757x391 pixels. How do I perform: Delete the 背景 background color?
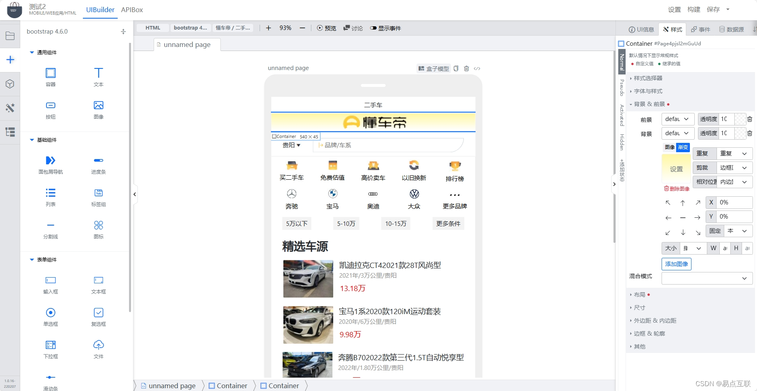(750, 133)
